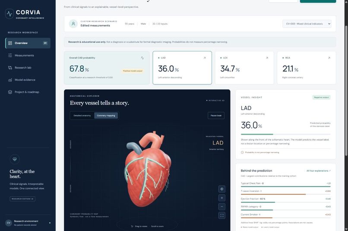This screenshot has height=231, width=348.
Task: Click the Research lab icon
Action: [10, 68]
